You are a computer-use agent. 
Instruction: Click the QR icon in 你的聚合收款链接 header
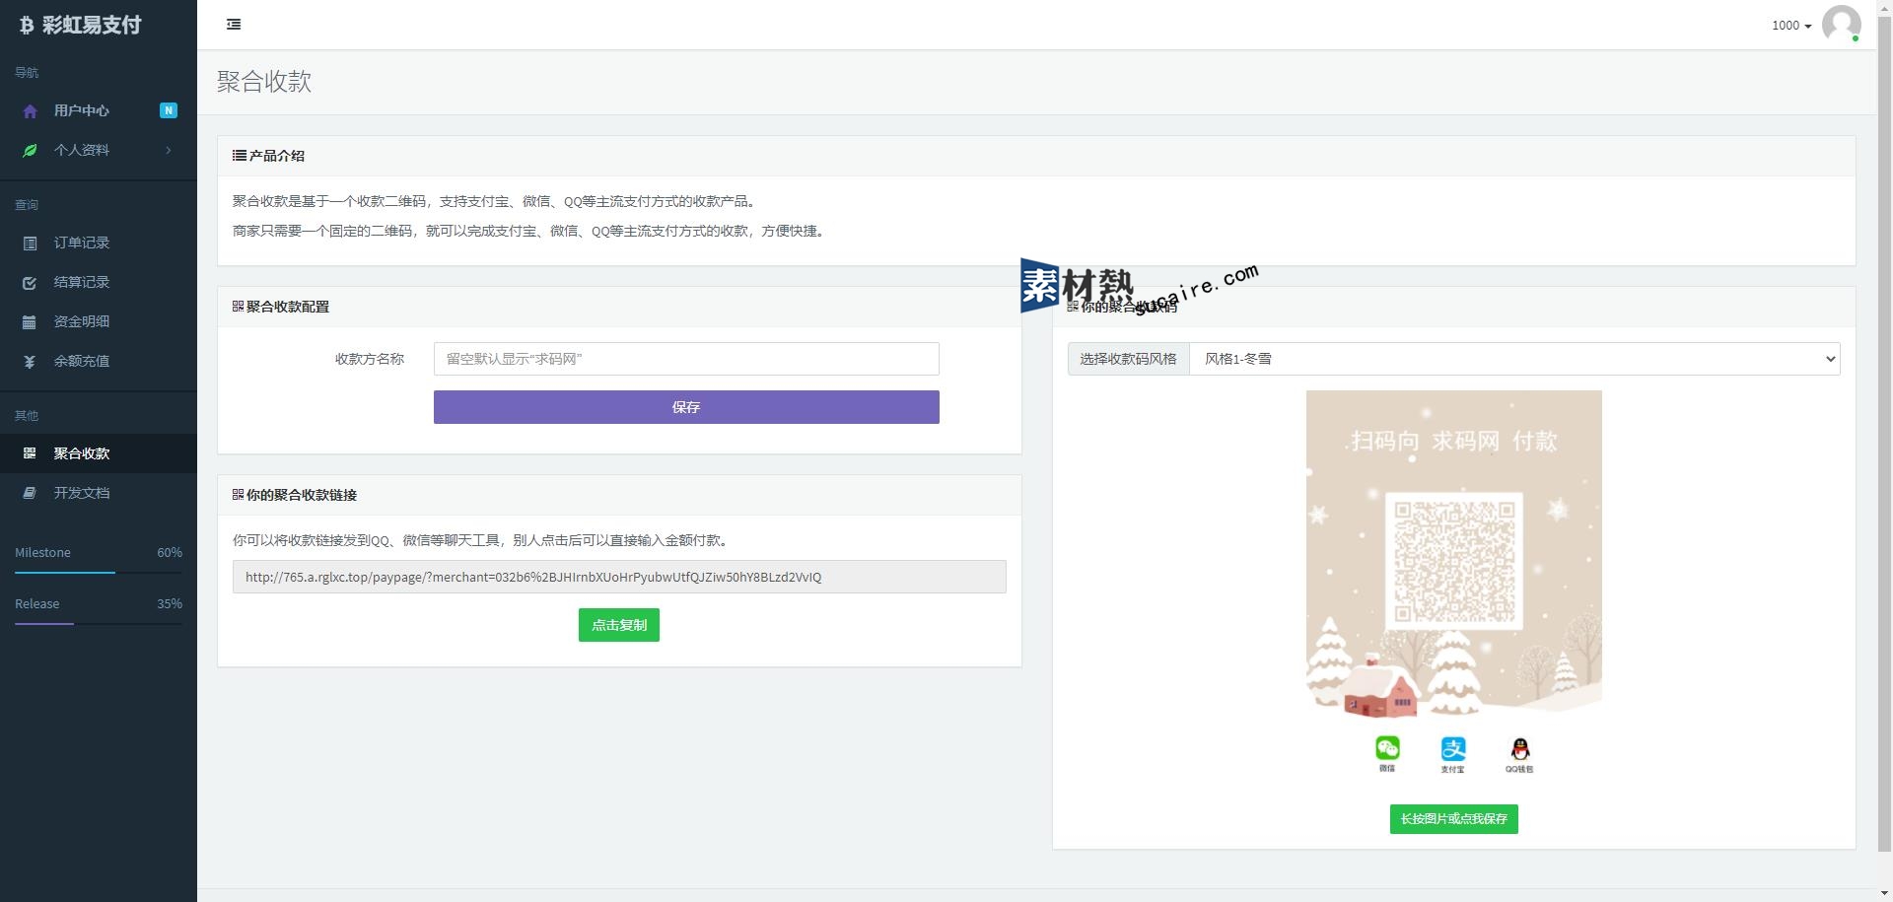pyautogui.click(x=238, y=495)
